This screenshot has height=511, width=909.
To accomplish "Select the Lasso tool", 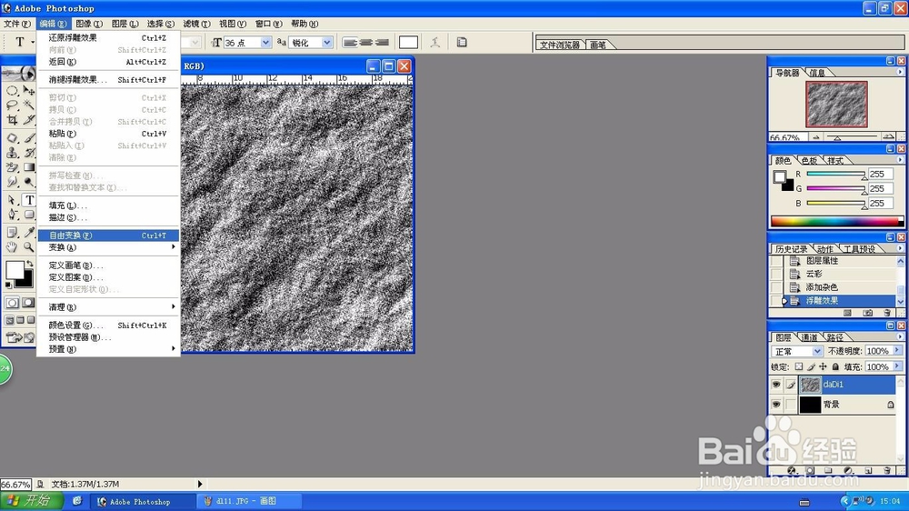I will point(12,105).
